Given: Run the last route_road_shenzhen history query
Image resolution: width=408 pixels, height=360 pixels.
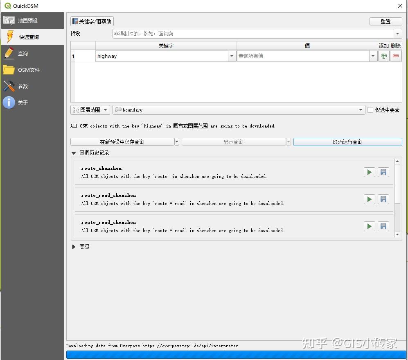Looking at the screenshot, I should (x=369, y=226).
